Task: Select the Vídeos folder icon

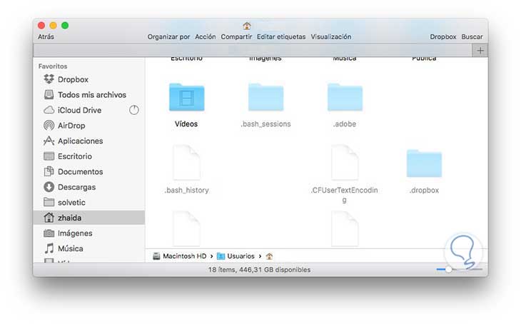Action: coord(186,97)
